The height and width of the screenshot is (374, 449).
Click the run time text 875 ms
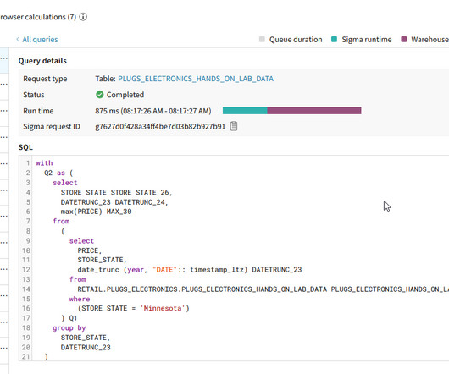click(152, 111)
